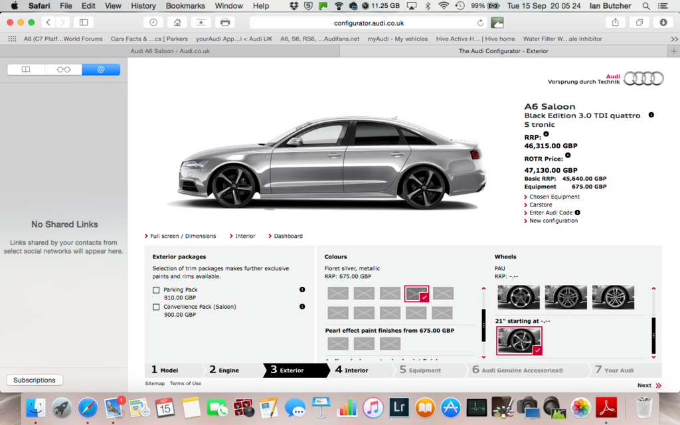680x425 pixels.
Task: Select the checked Floret silver colour swatch
Action: 416,294
